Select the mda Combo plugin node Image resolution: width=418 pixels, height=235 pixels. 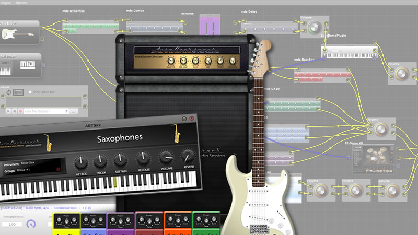tap(154, 27)
